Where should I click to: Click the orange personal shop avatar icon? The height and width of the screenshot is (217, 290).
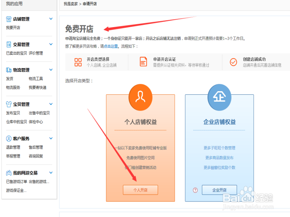140,97
